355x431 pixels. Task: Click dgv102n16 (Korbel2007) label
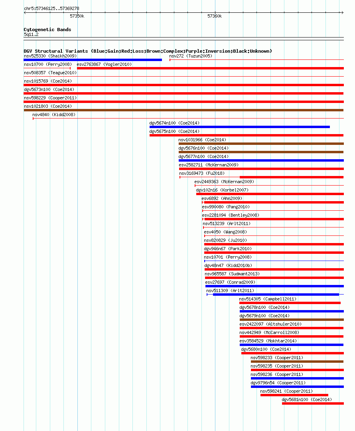[x=222, y=190]
